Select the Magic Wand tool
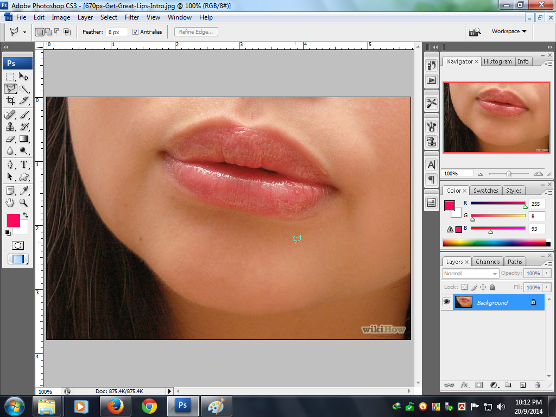Image resolution: width=556 pixels, height=417 pixels. [x=24, y=89]
